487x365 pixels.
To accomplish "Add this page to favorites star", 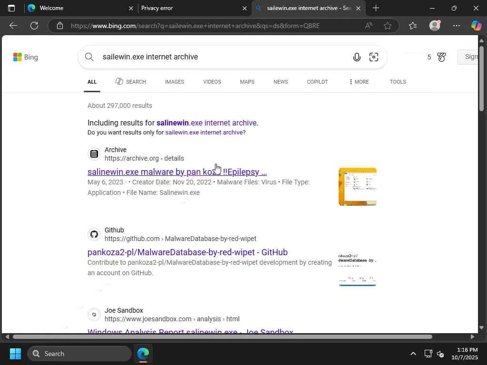I will (387, 26).
